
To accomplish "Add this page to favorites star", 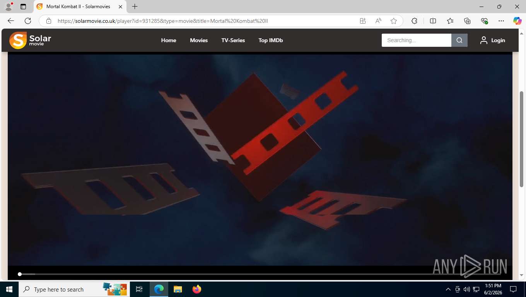I will 394,21.
